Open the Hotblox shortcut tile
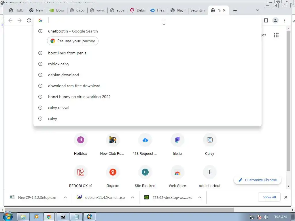Screen dimensions: 295x221 click(x=81, y=145)
